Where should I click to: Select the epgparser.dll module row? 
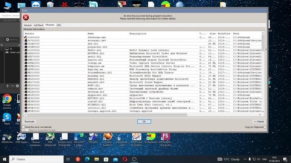tap(143, 95)
